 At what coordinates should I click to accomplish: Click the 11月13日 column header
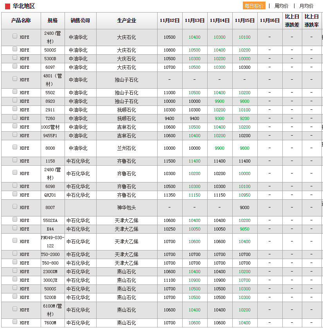click(194, 21)
